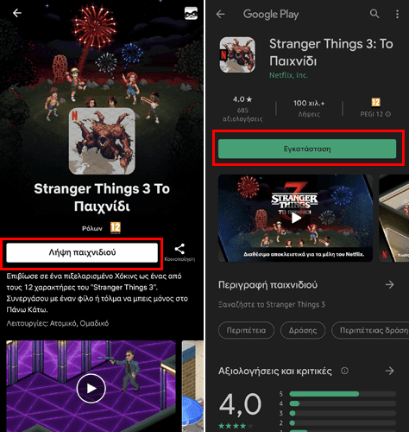The height and width of the screenshot is (432, 409).
Task: Tap info icon next to Αξιολογήσεις και κριτικές
Action: [x=344, y=371]
